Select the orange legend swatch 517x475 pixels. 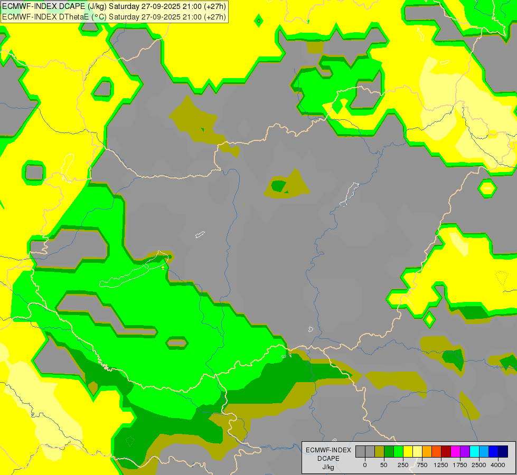tap(427, 451)
